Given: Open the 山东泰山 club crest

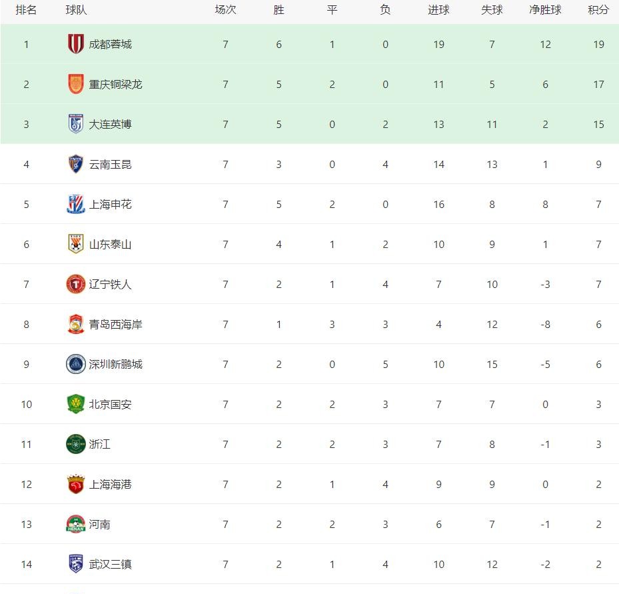Looking at the screenshot, I should point(76,244).
